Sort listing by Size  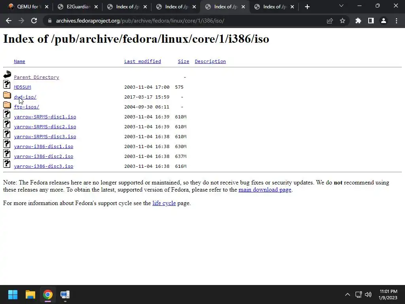184,61
